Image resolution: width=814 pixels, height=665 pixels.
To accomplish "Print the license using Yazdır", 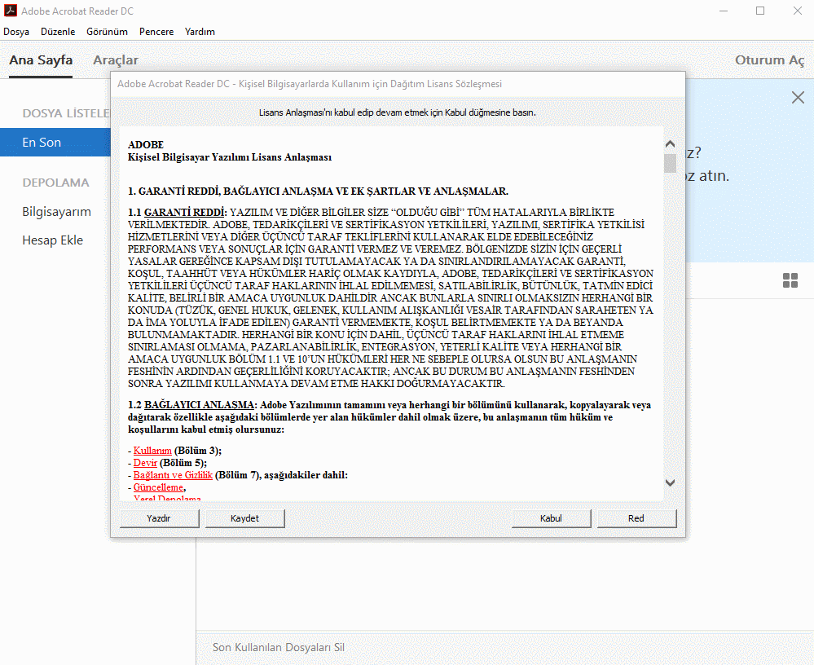I will point(159,518).
